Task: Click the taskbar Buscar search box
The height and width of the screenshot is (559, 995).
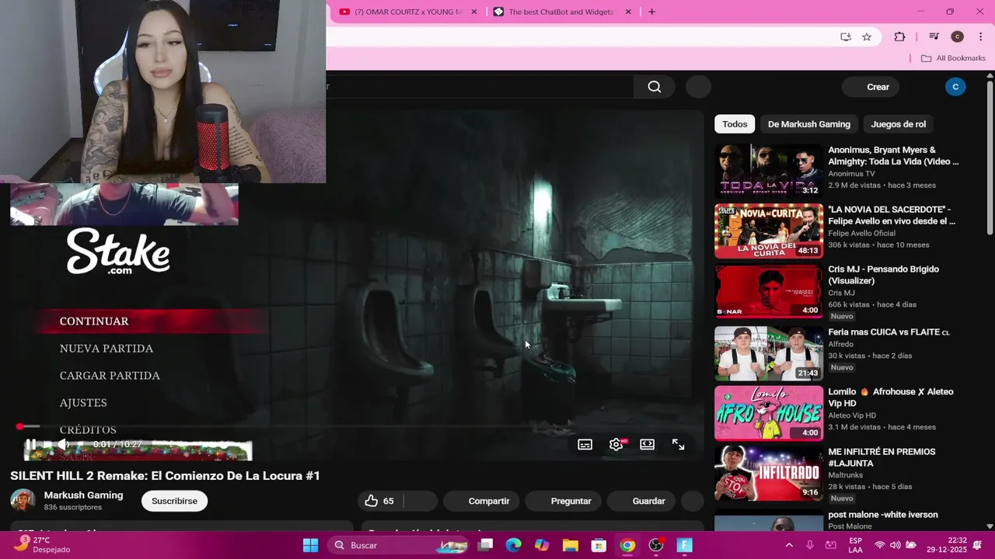Action: [400, 545]
